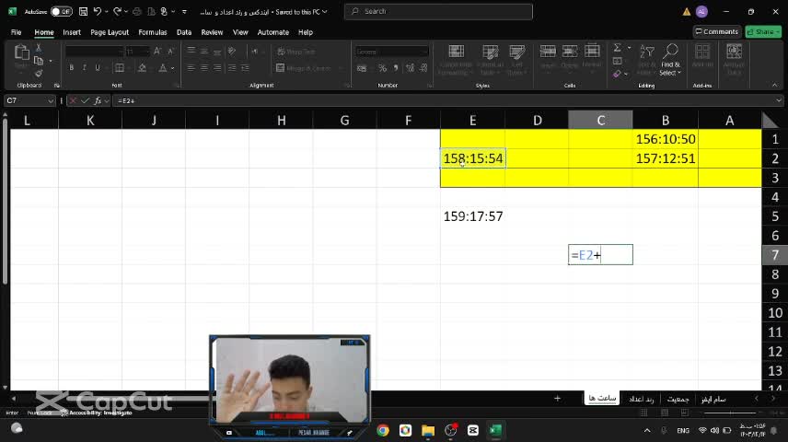Add a new sheet with plus icon
The image size is (788, 442).
[557, 399]
